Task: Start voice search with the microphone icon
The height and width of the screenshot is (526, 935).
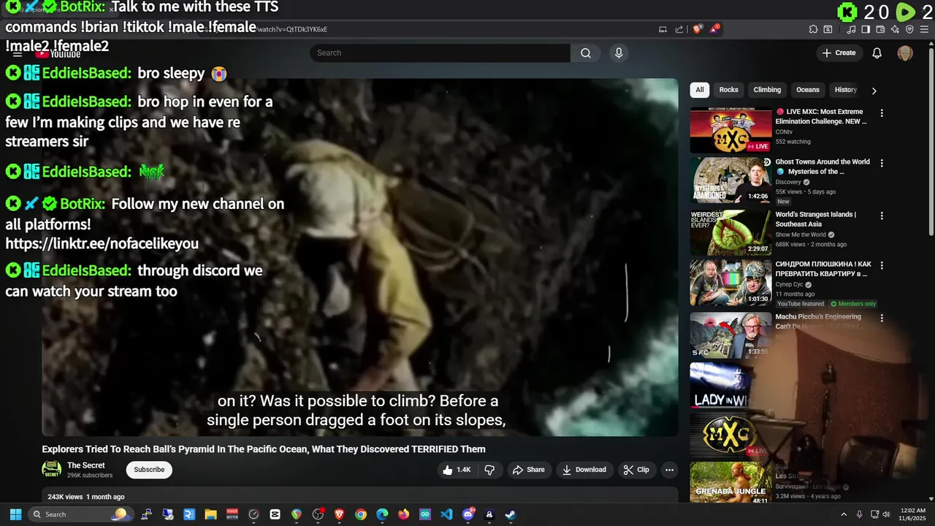Action: (619, 53)
